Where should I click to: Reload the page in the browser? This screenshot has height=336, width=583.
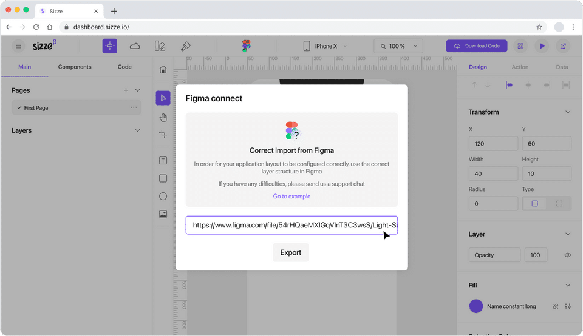coord(36,27)
